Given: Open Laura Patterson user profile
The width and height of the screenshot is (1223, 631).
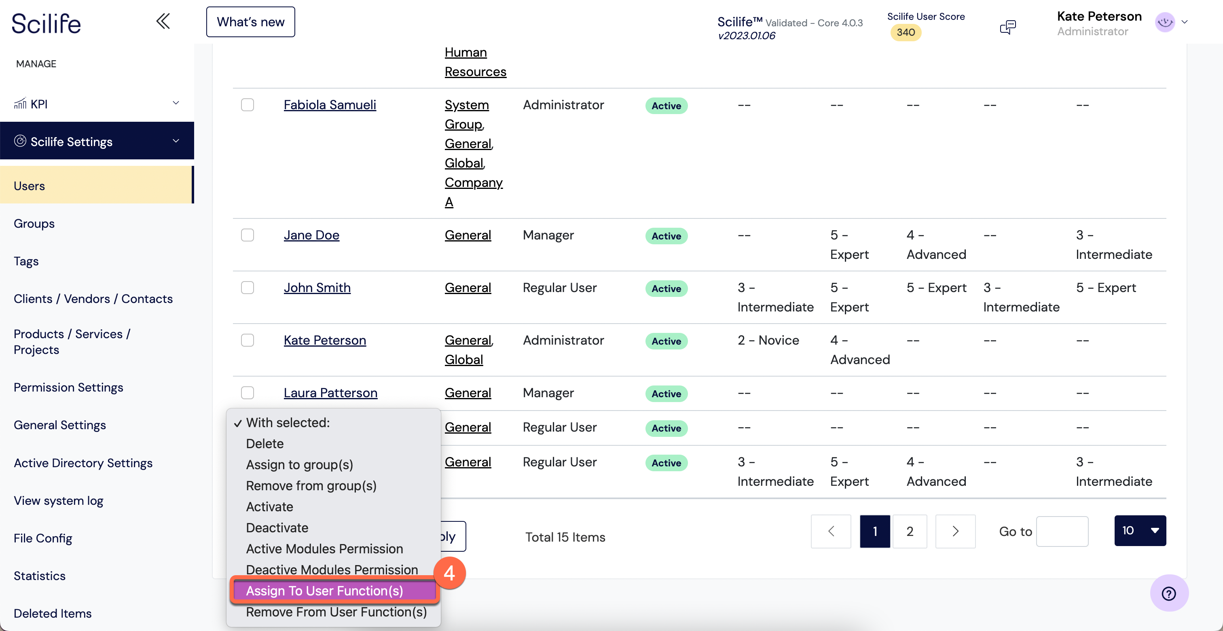Looking at the screenshot, I should point(330,393).
